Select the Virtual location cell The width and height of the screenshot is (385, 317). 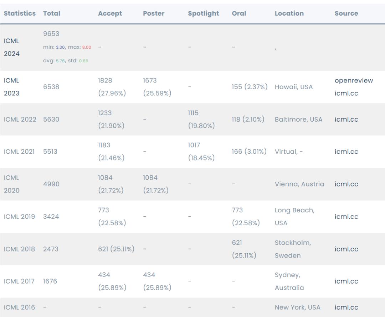(x=288, y=152)
